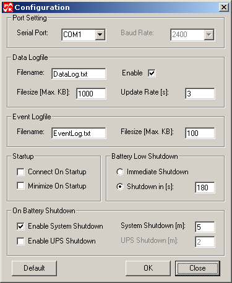
Task: Click the Default button
Action: coord(34,268)
